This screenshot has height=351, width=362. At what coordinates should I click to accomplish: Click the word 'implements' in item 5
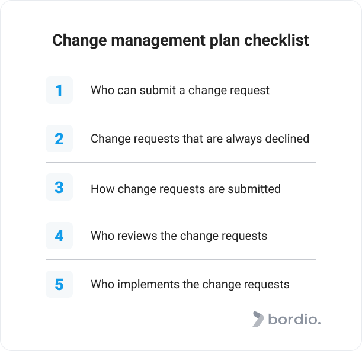(149, 284)
